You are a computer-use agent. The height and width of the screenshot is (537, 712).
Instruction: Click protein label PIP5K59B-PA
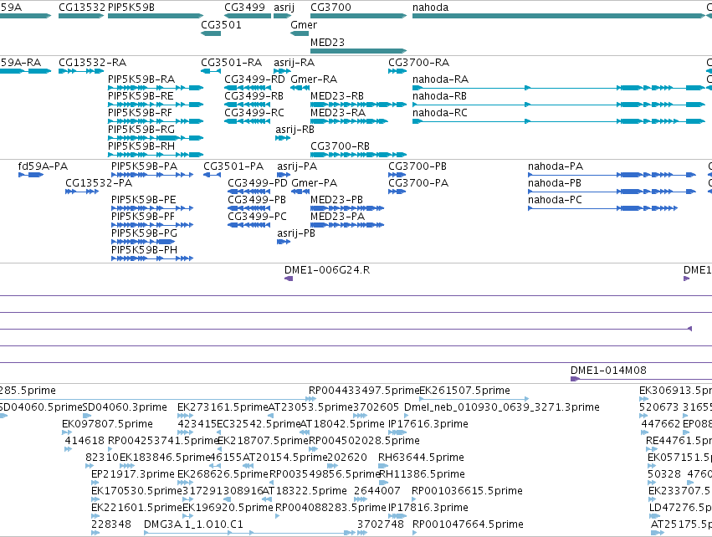(145, 166)
